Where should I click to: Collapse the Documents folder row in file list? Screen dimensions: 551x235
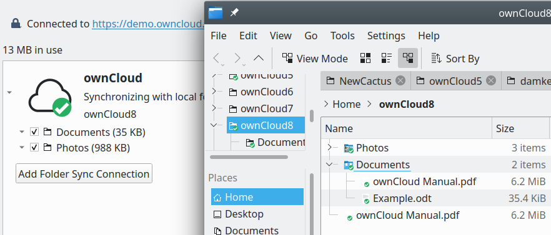tap(330, 164)
